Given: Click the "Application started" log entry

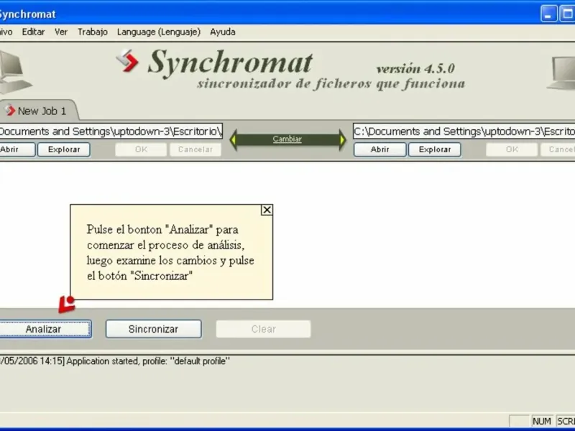Looking at the screenshot, I should (x=115, y=361).
